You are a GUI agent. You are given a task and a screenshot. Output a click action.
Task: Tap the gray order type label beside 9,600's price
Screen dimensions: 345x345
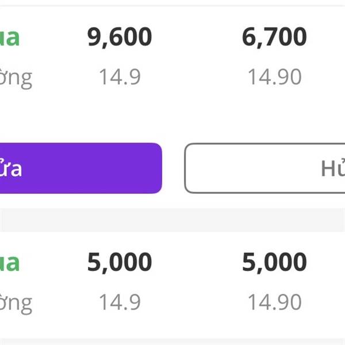tap(16, 77)
